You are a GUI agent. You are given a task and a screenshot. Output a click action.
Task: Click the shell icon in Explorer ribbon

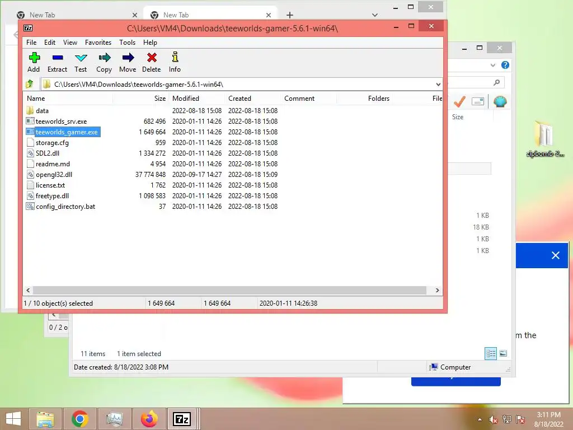500,101
